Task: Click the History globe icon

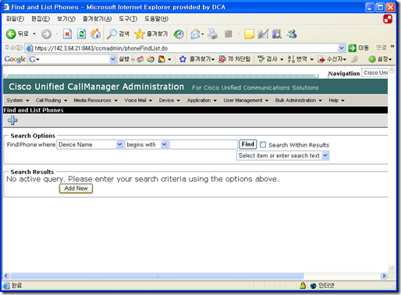Action: [179, 34]
